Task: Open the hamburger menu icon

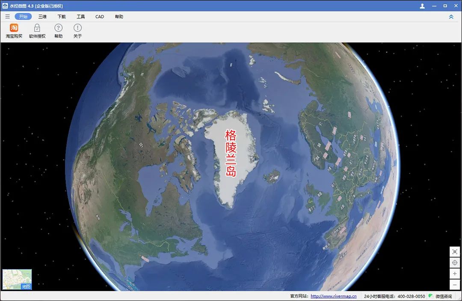Action: click(x=7, y=17)
